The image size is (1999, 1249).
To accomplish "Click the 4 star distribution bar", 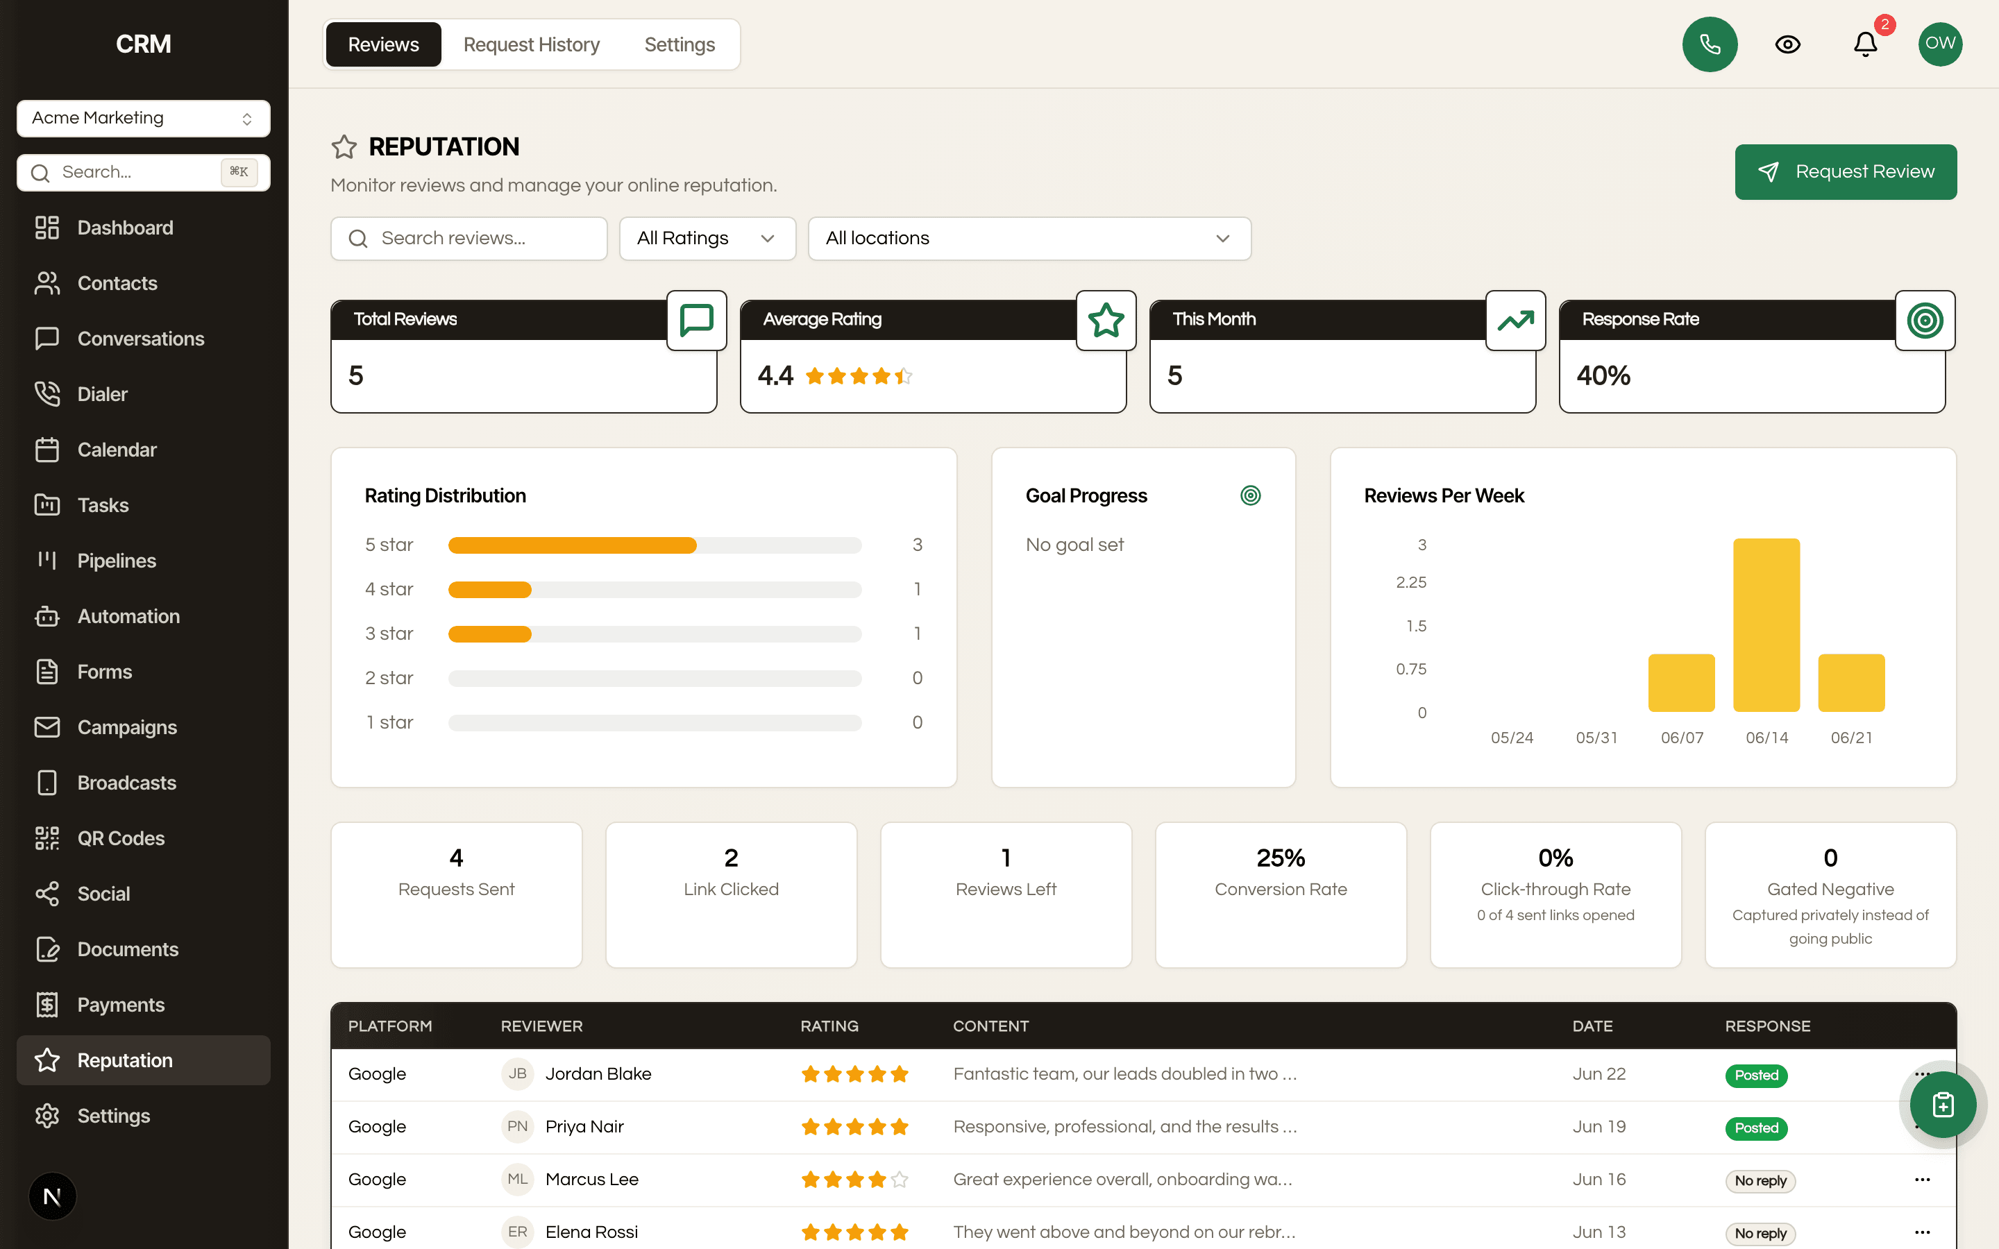I will pos(655,590).
